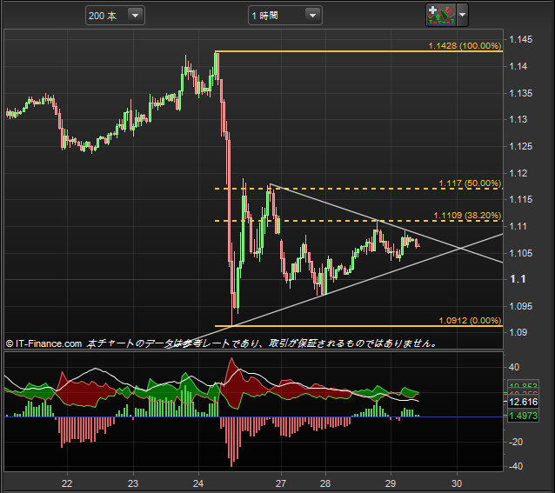The width and height of the screenshot is (555, 493).
Task: Click the -20 level on indicator axis
Action: tap(515, 442)
